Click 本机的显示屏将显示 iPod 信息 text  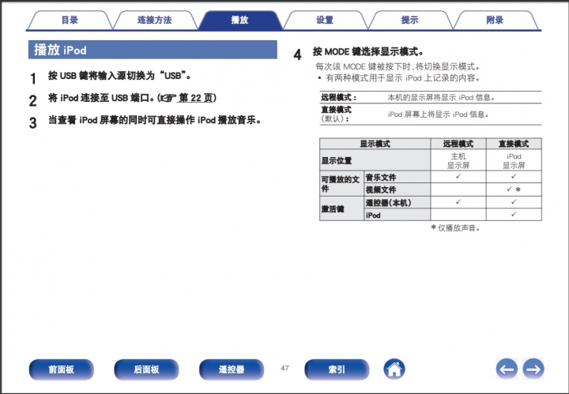click(442, 97)
